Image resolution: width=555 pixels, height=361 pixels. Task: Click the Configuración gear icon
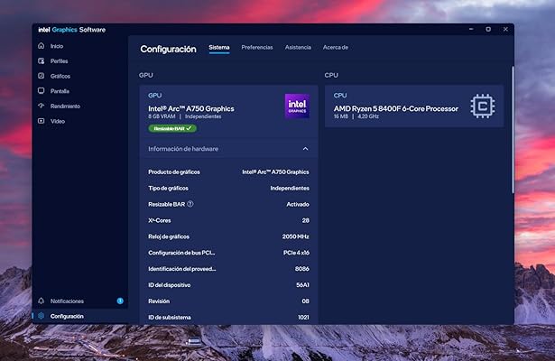[41, 316]
